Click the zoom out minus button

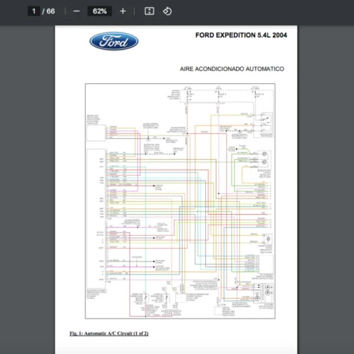point(76,11)
